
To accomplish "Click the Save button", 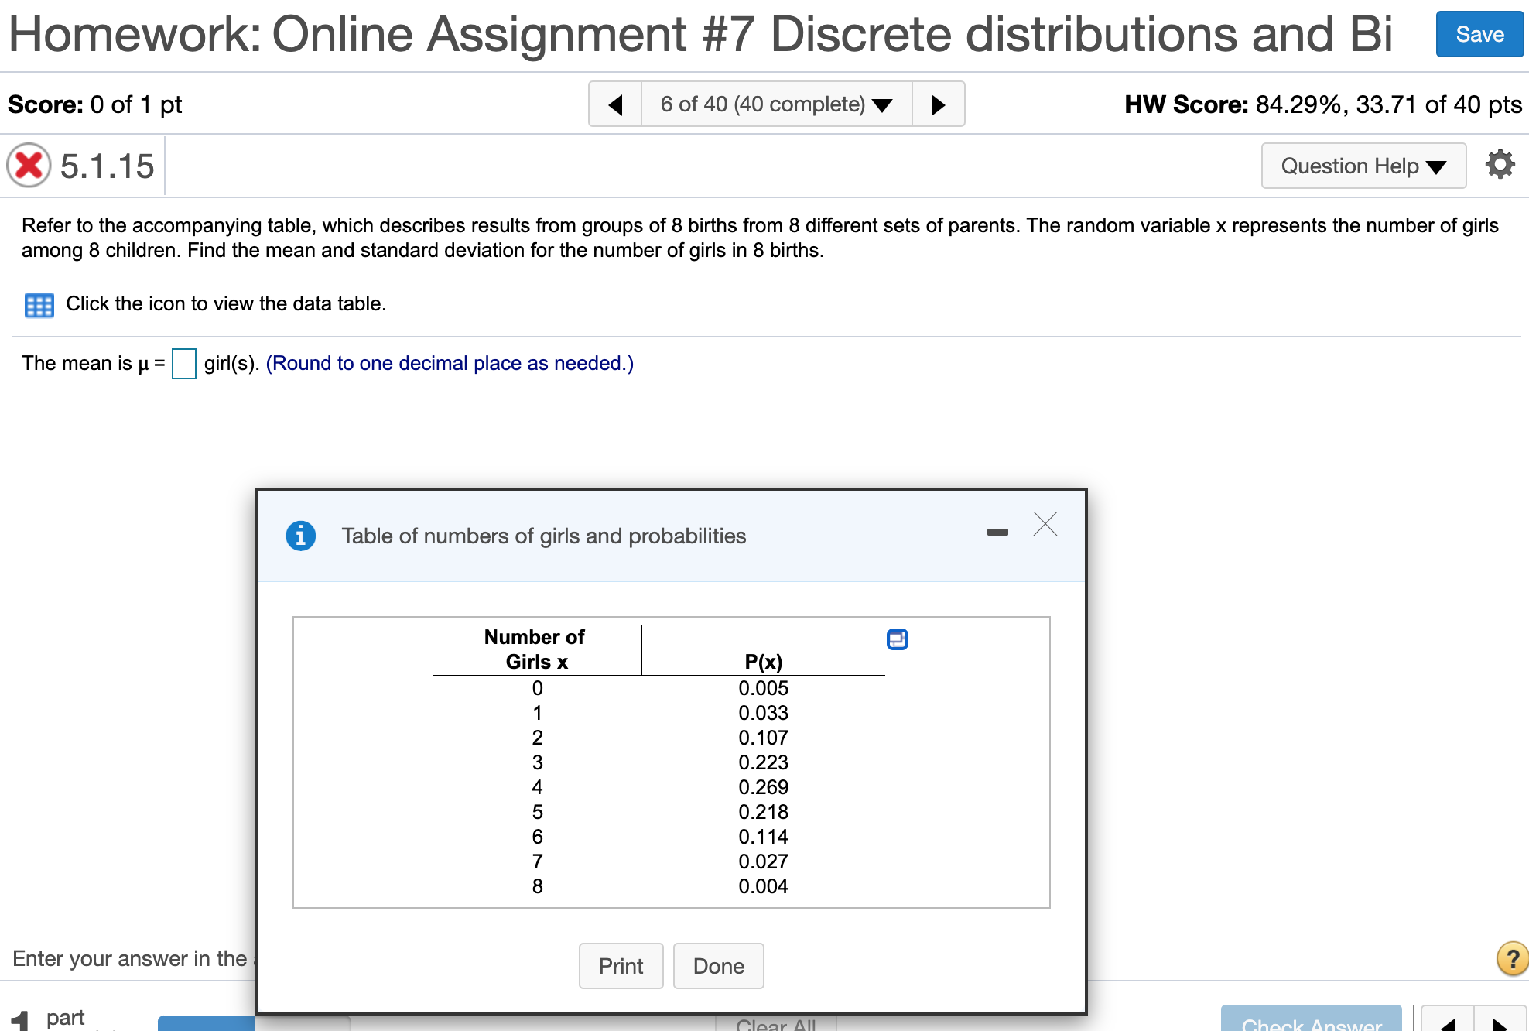I will pyautogui.click(x=1479, y=35).
